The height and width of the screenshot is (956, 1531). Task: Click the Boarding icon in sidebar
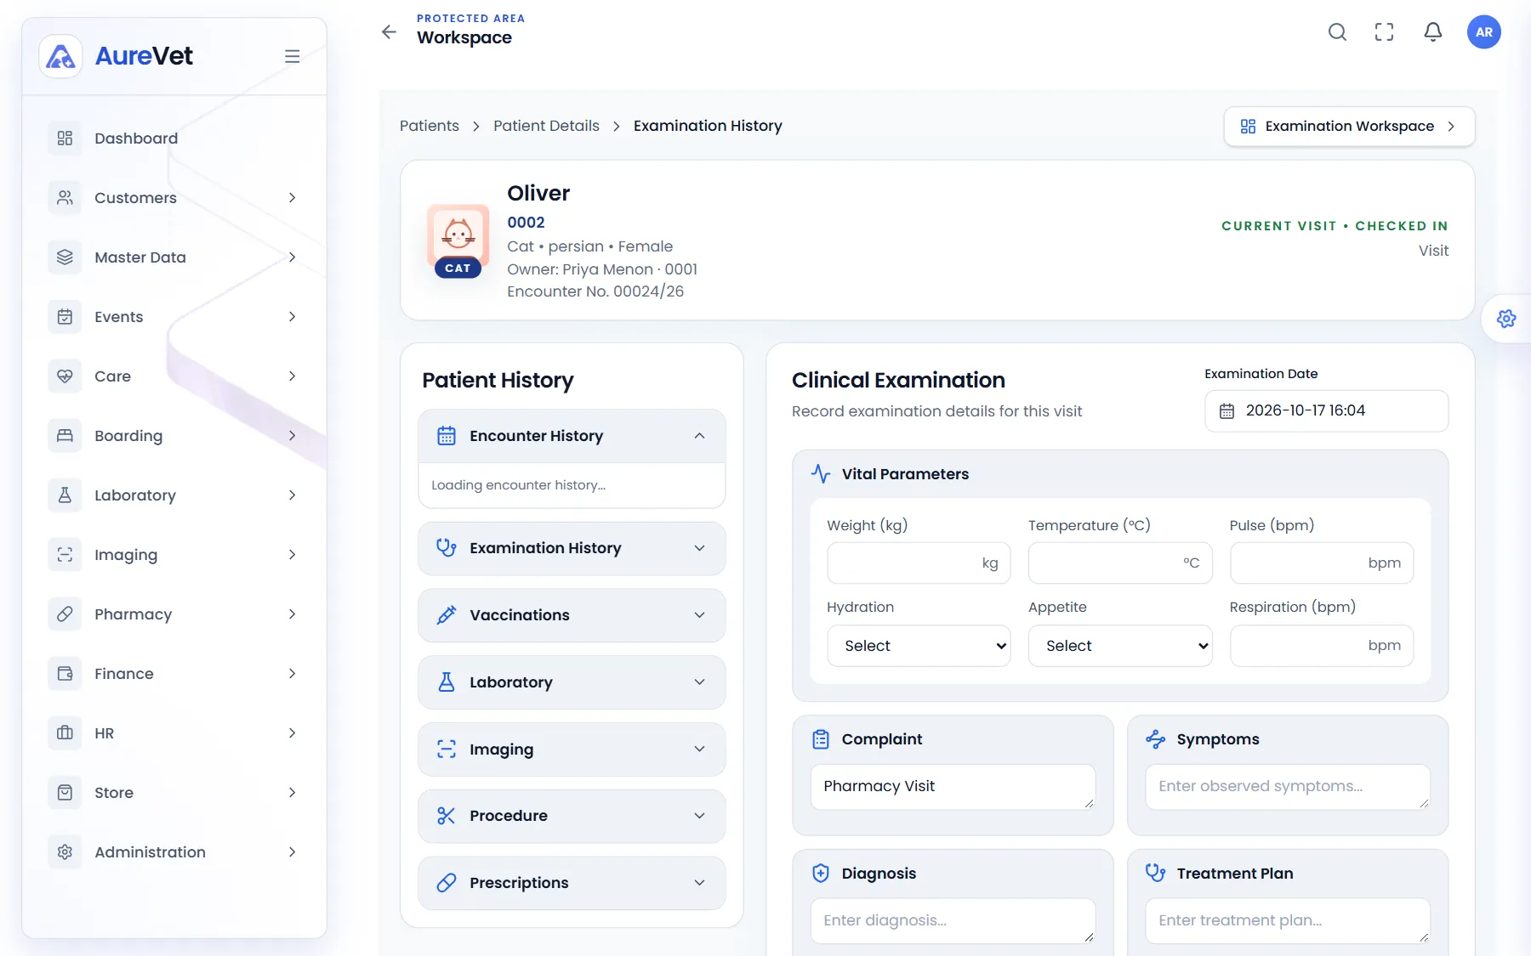65,436
